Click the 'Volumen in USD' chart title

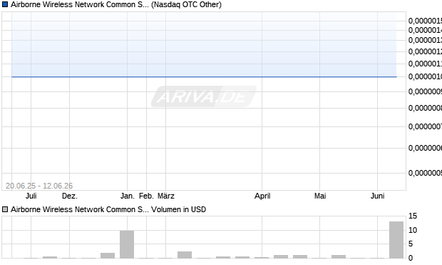[179, 209]
